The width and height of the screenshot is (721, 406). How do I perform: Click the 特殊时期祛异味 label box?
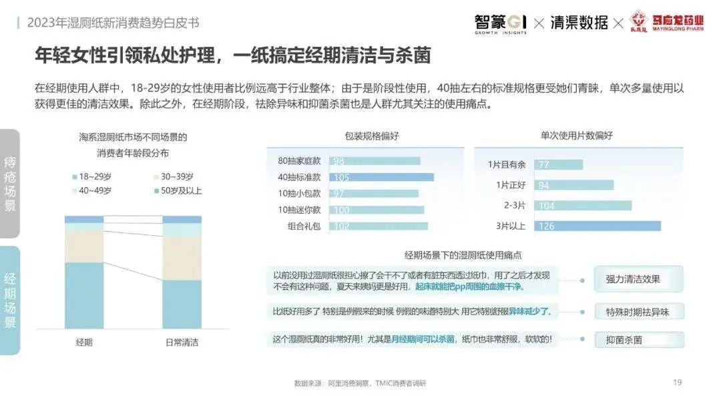(x=638, y=312)
